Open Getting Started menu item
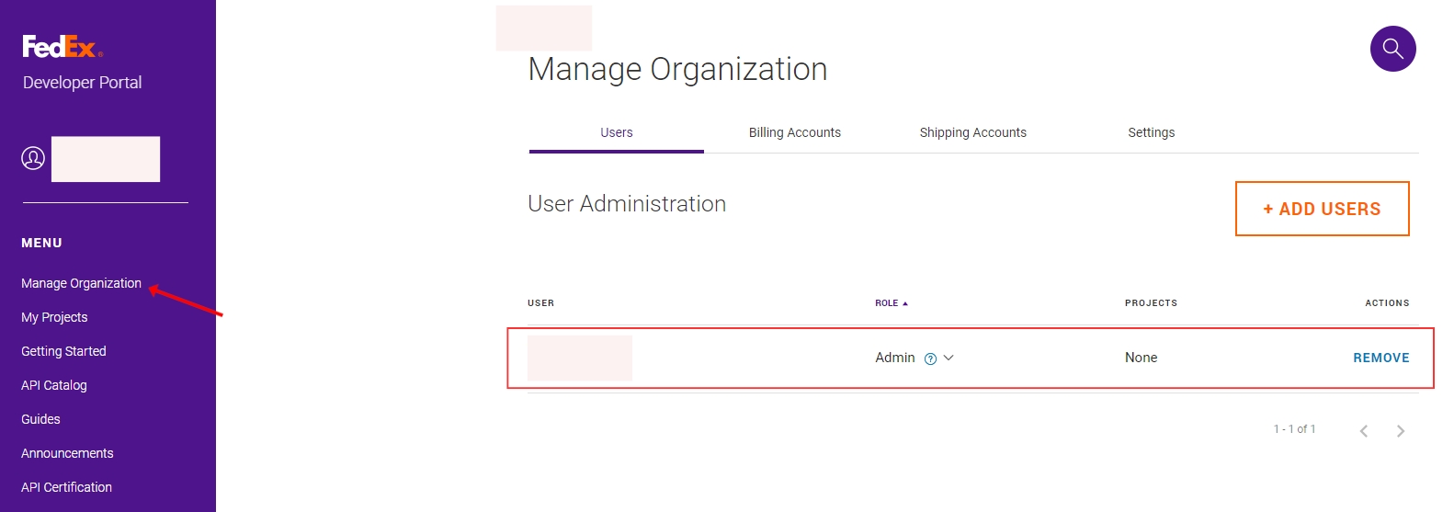The image size is (1454, 512). click(x=63, y=351)
